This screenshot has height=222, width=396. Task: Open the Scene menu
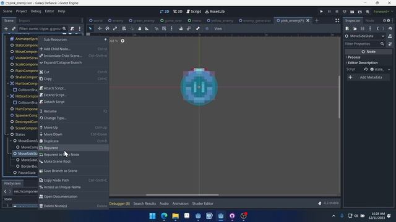tap(7, 11)
